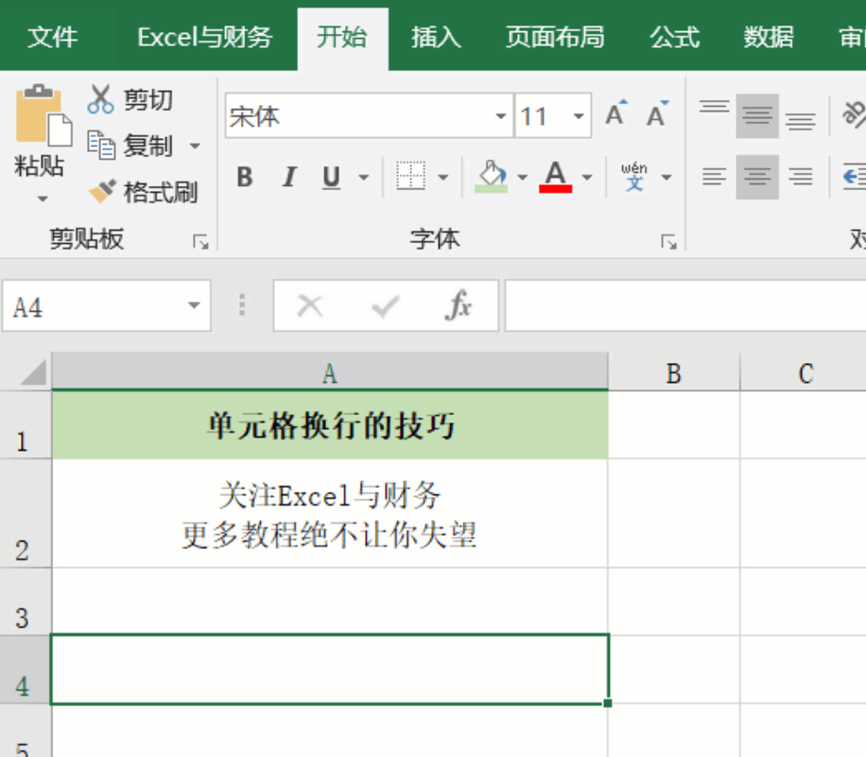Select cell with 关注Excel与财务 text
Image resolution: width=866 pixels, height=757 pixels.
coord(330,513)
